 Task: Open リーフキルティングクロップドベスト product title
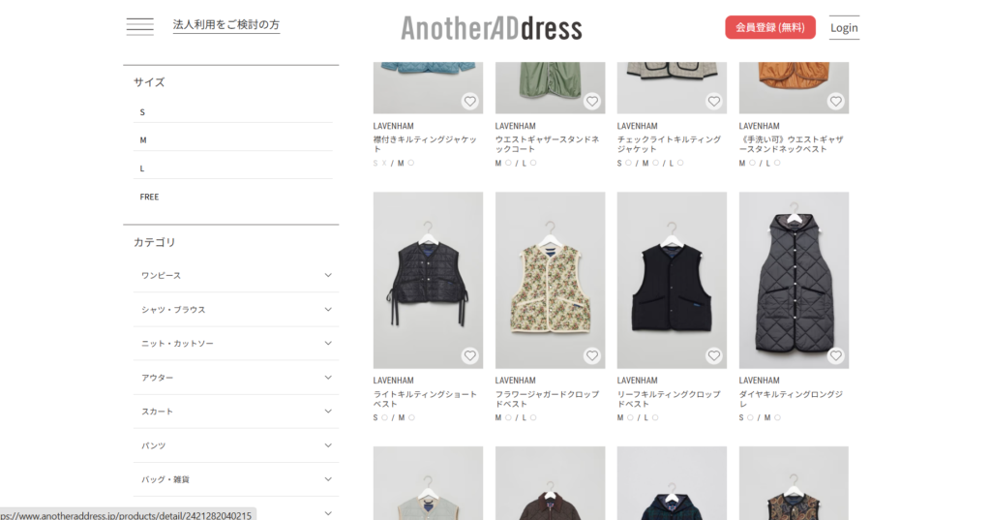[669, 399]
